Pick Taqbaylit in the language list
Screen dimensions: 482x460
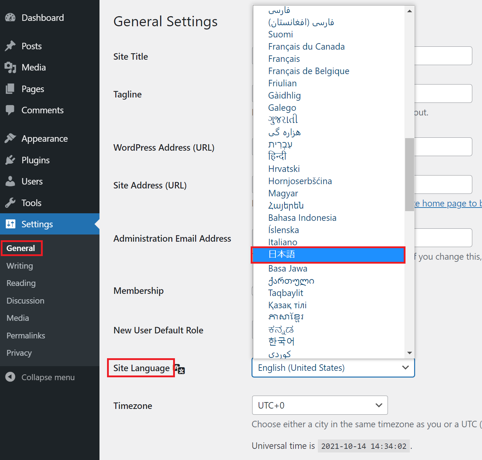(329, 293)
